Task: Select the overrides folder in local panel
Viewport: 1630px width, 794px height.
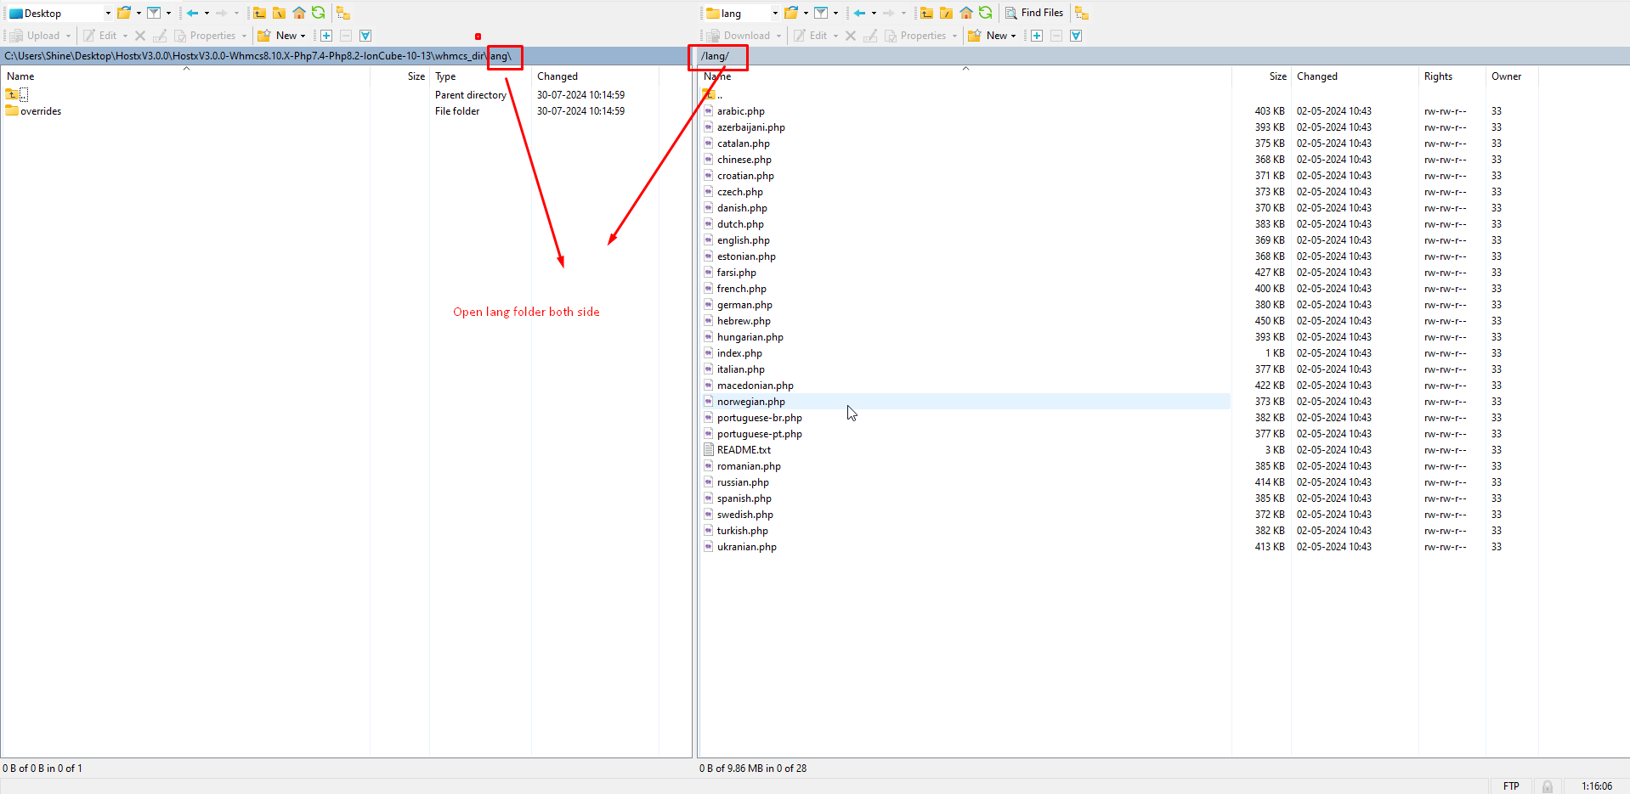Action: tap(41, 111)
